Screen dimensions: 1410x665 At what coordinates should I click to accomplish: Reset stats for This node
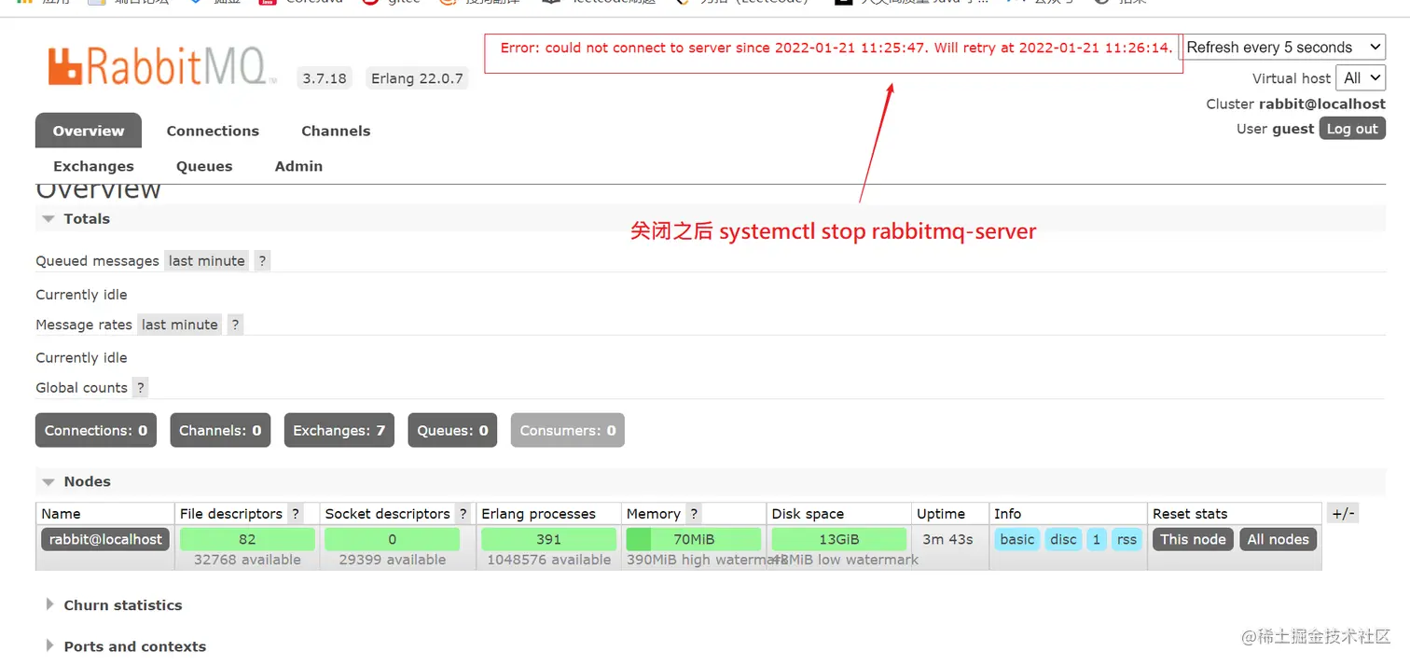point(1193,539)
